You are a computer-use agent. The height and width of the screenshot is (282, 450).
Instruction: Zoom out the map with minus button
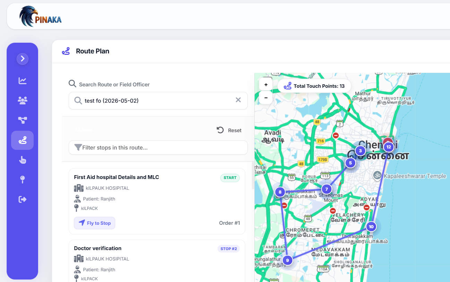[x=266, y=98]
